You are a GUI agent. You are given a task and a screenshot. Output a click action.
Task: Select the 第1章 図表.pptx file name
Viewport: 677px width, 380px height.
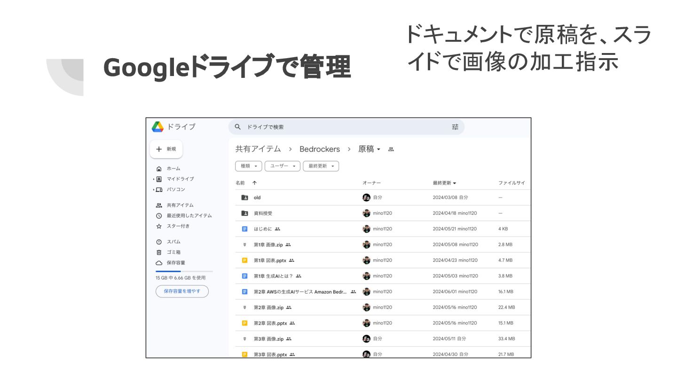tap(270, 260)
